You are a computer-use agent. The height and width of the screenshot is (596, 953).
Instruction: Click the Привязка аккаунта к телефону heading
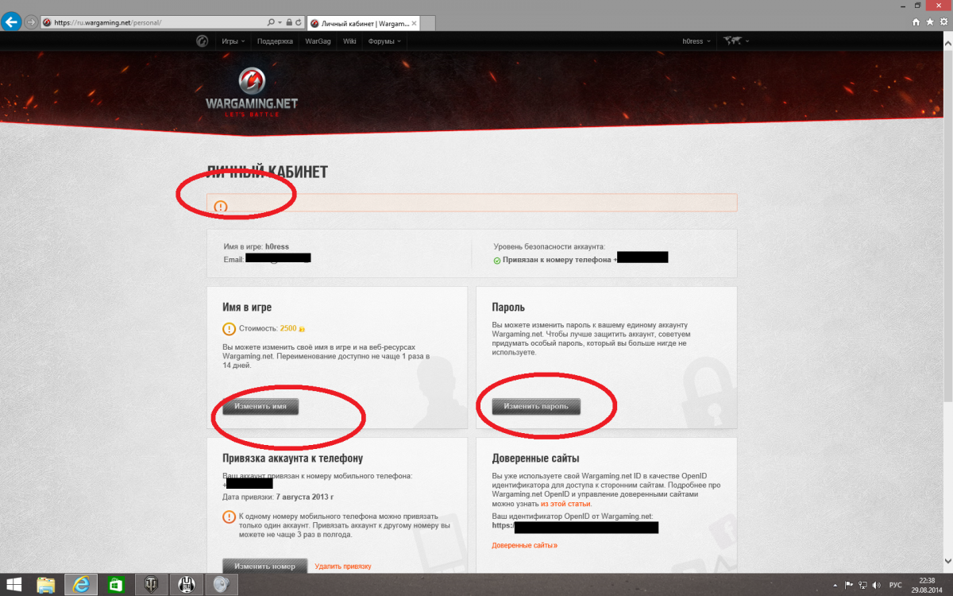(x=293, y=458)
